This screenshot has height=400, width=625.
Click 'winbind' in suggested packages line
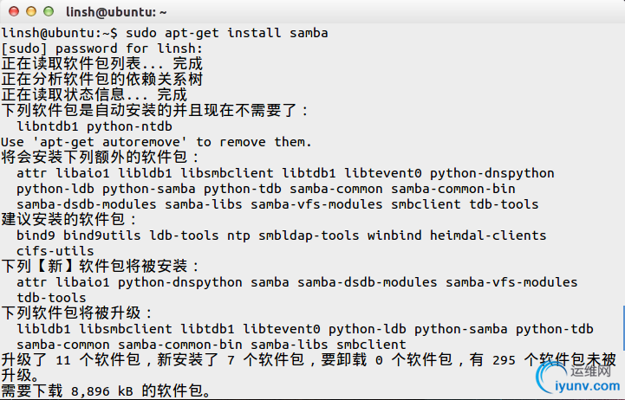click(394, 235)
